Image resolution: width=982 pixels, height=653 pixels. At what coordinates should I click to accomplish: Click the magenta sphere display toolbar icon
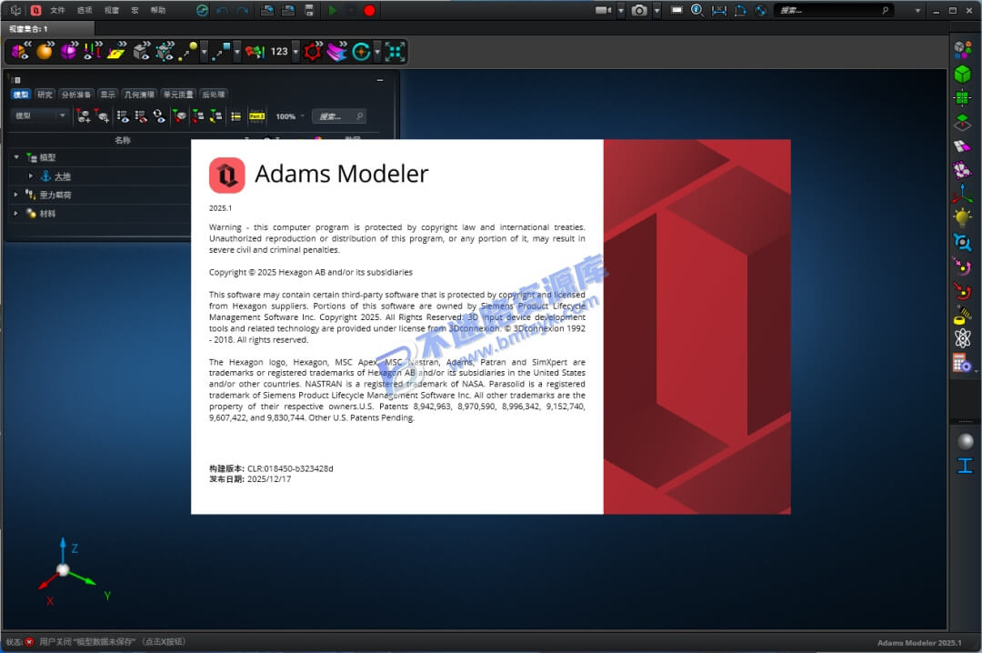point(69,51)
